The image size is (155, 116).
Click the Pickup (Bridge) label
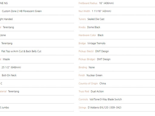(x=87, y=59)
